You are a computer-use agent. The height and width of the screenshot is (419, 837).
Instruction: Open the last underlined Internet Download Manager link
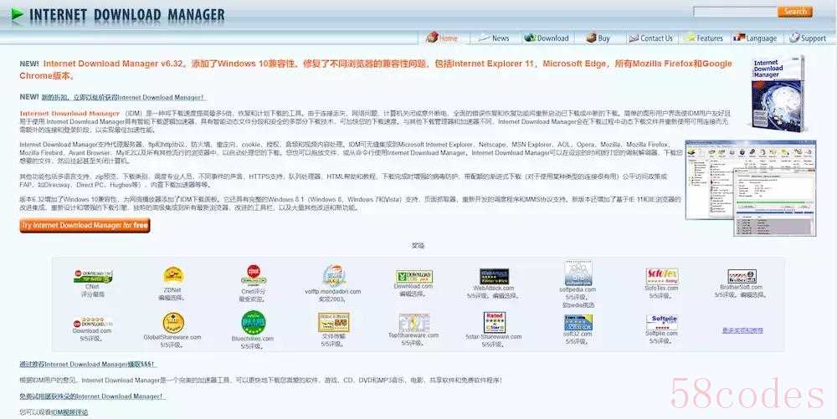tap(92, 396)
